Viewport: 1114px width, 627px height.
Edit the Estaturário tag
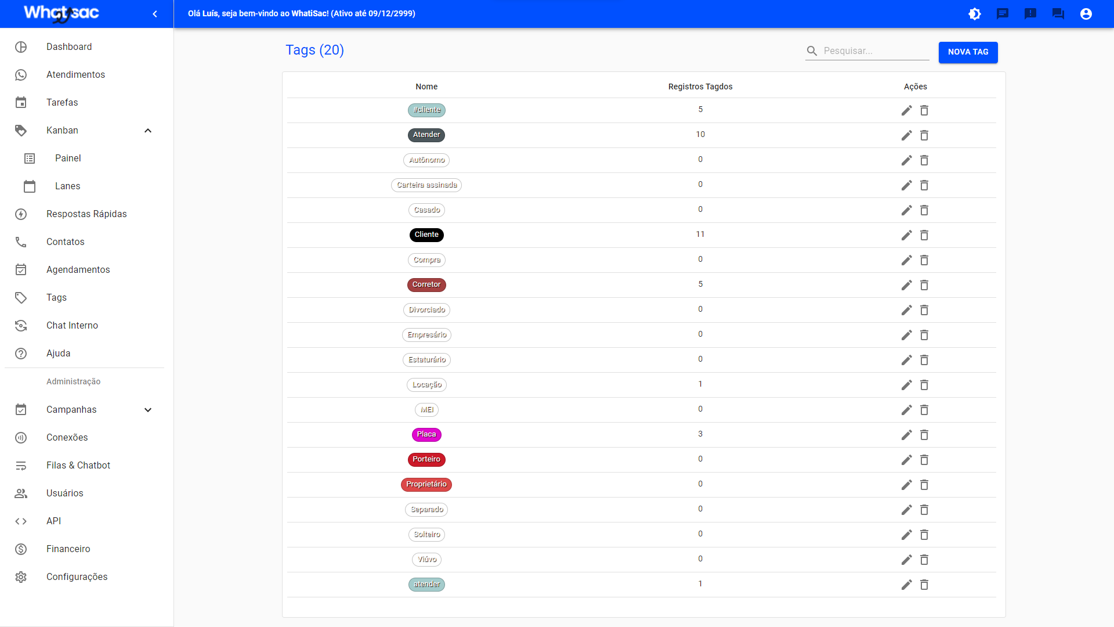click(x=906, y=360)
